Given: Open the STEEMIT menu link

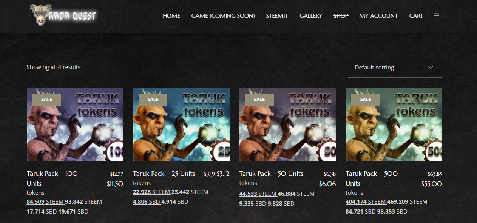Looking at the screenshot, I should coord(277,16).
